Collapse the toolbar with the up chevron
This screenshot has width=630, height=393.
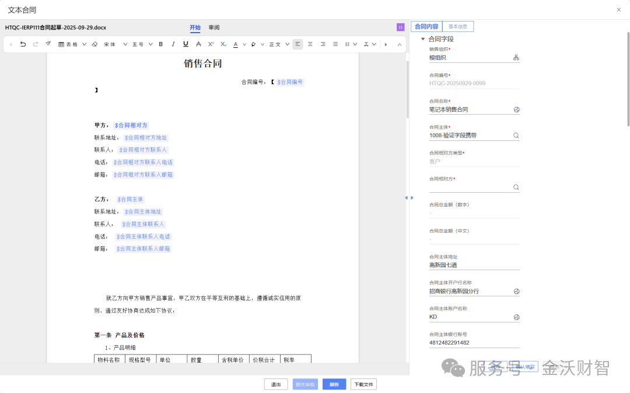point(400,44)
